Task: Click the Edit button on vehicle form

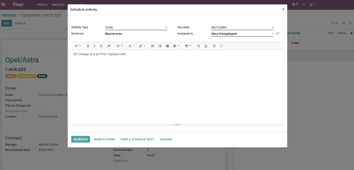Action: 7,23
